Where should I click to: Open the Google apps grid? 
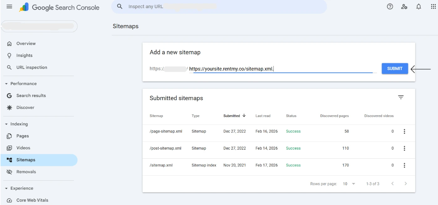point(433,6)
